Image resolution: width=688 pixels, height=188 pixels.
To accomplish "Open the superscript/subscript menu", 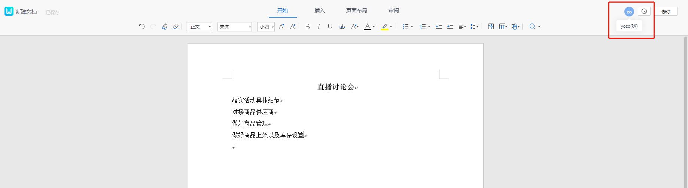I will [x=354, y=27].
